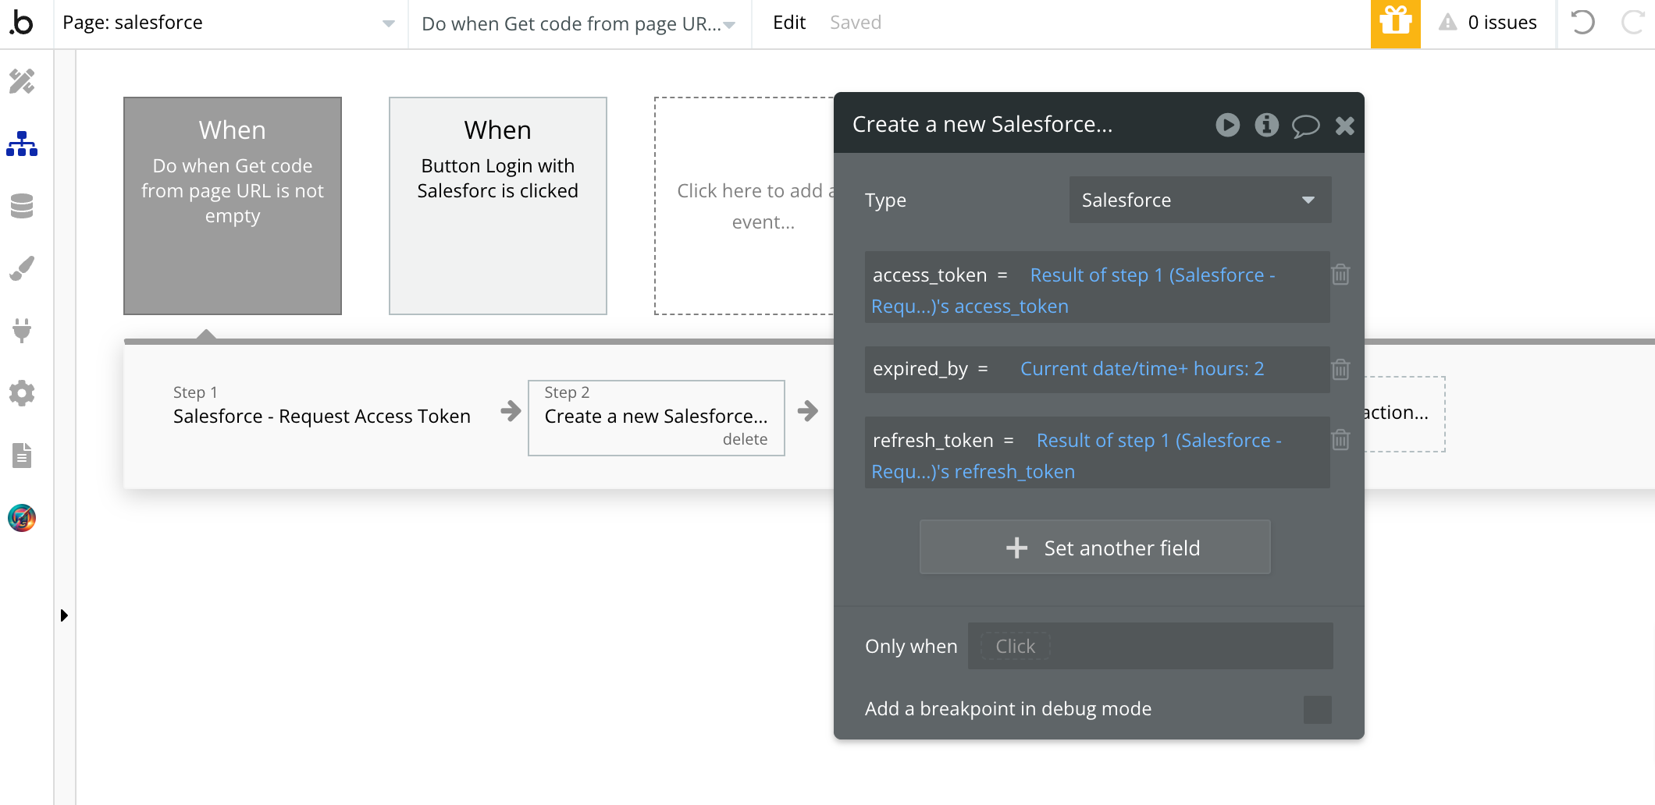Select the Get code from page URL event

[x=233, y=206]
